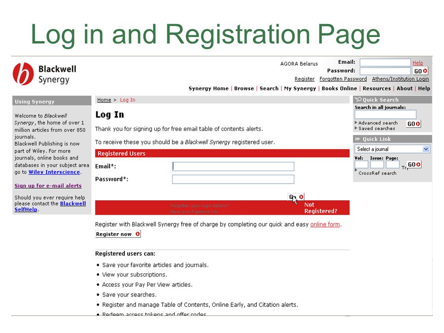Click the Log In breadcrumb

coord(128,100)
